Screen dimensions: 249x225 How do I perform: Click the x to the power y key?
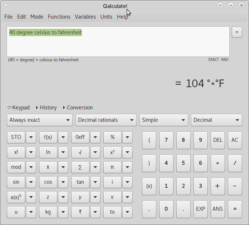point(112,152)
